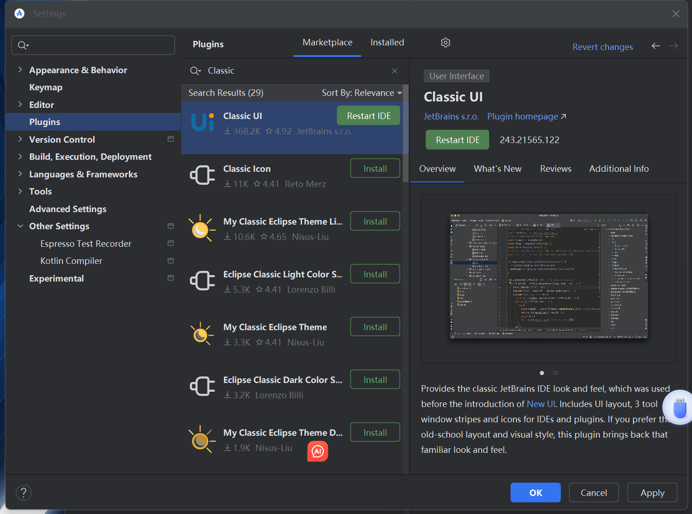
Task: Expand the Version Control tree node
Action: point(20,139)
